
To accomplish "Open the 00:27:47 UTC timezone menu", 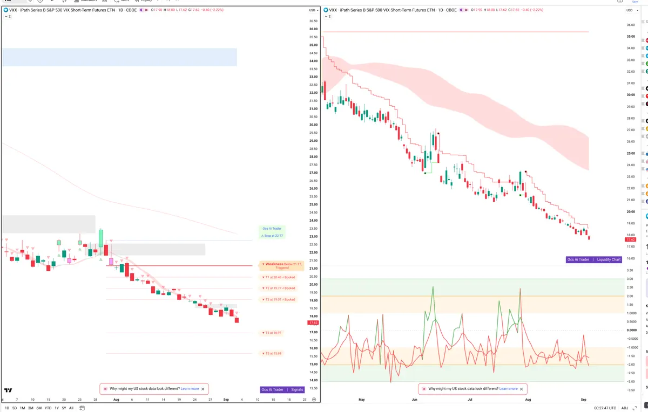I will pos(604,408).
